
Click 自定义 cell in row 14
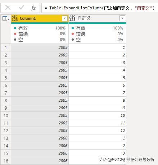point(97,146)
